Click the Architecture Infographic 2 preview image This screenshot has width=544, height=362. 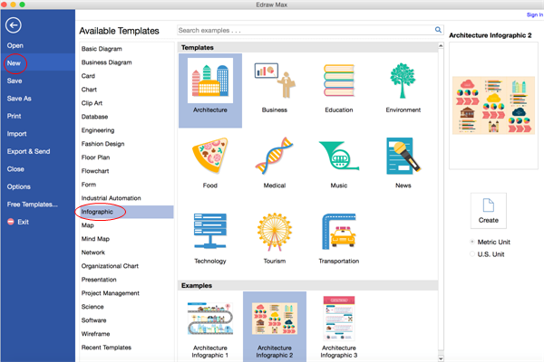pos(493,105)
